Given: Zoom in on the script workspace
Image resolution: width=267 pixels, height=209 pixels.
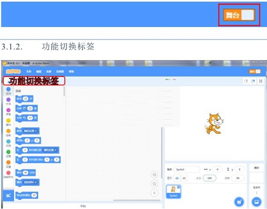Looking at the screenshot, I should (155, 174).
